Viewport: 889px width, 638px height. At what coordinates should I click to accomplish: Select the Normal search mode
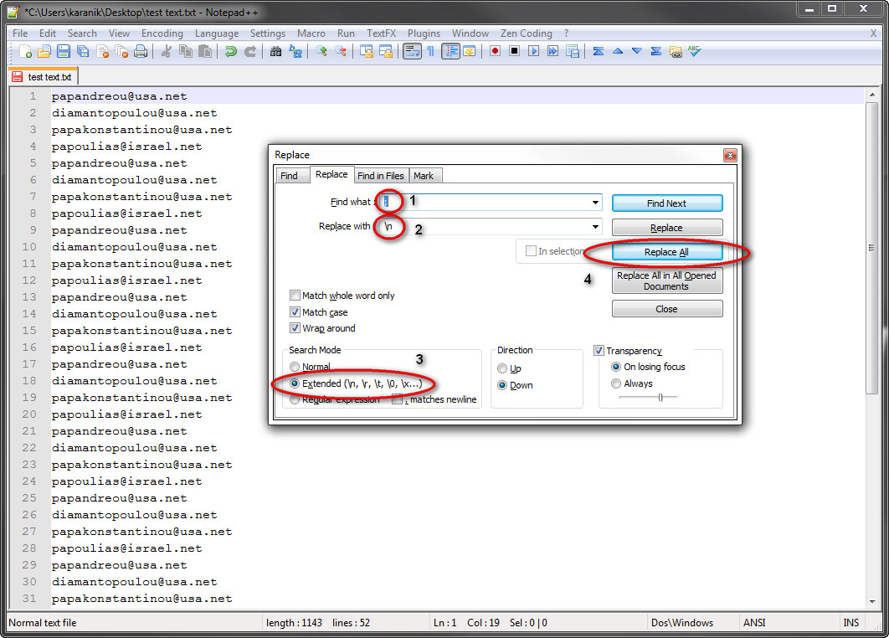click(x=294, y=366)
